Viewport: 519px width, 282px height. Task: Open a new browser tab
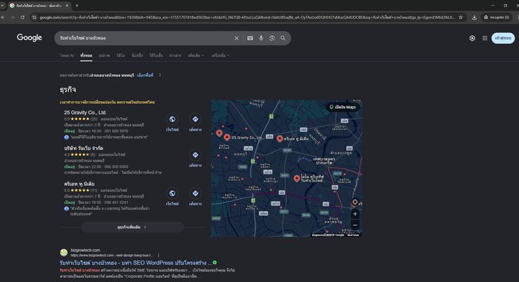[77, 6]
